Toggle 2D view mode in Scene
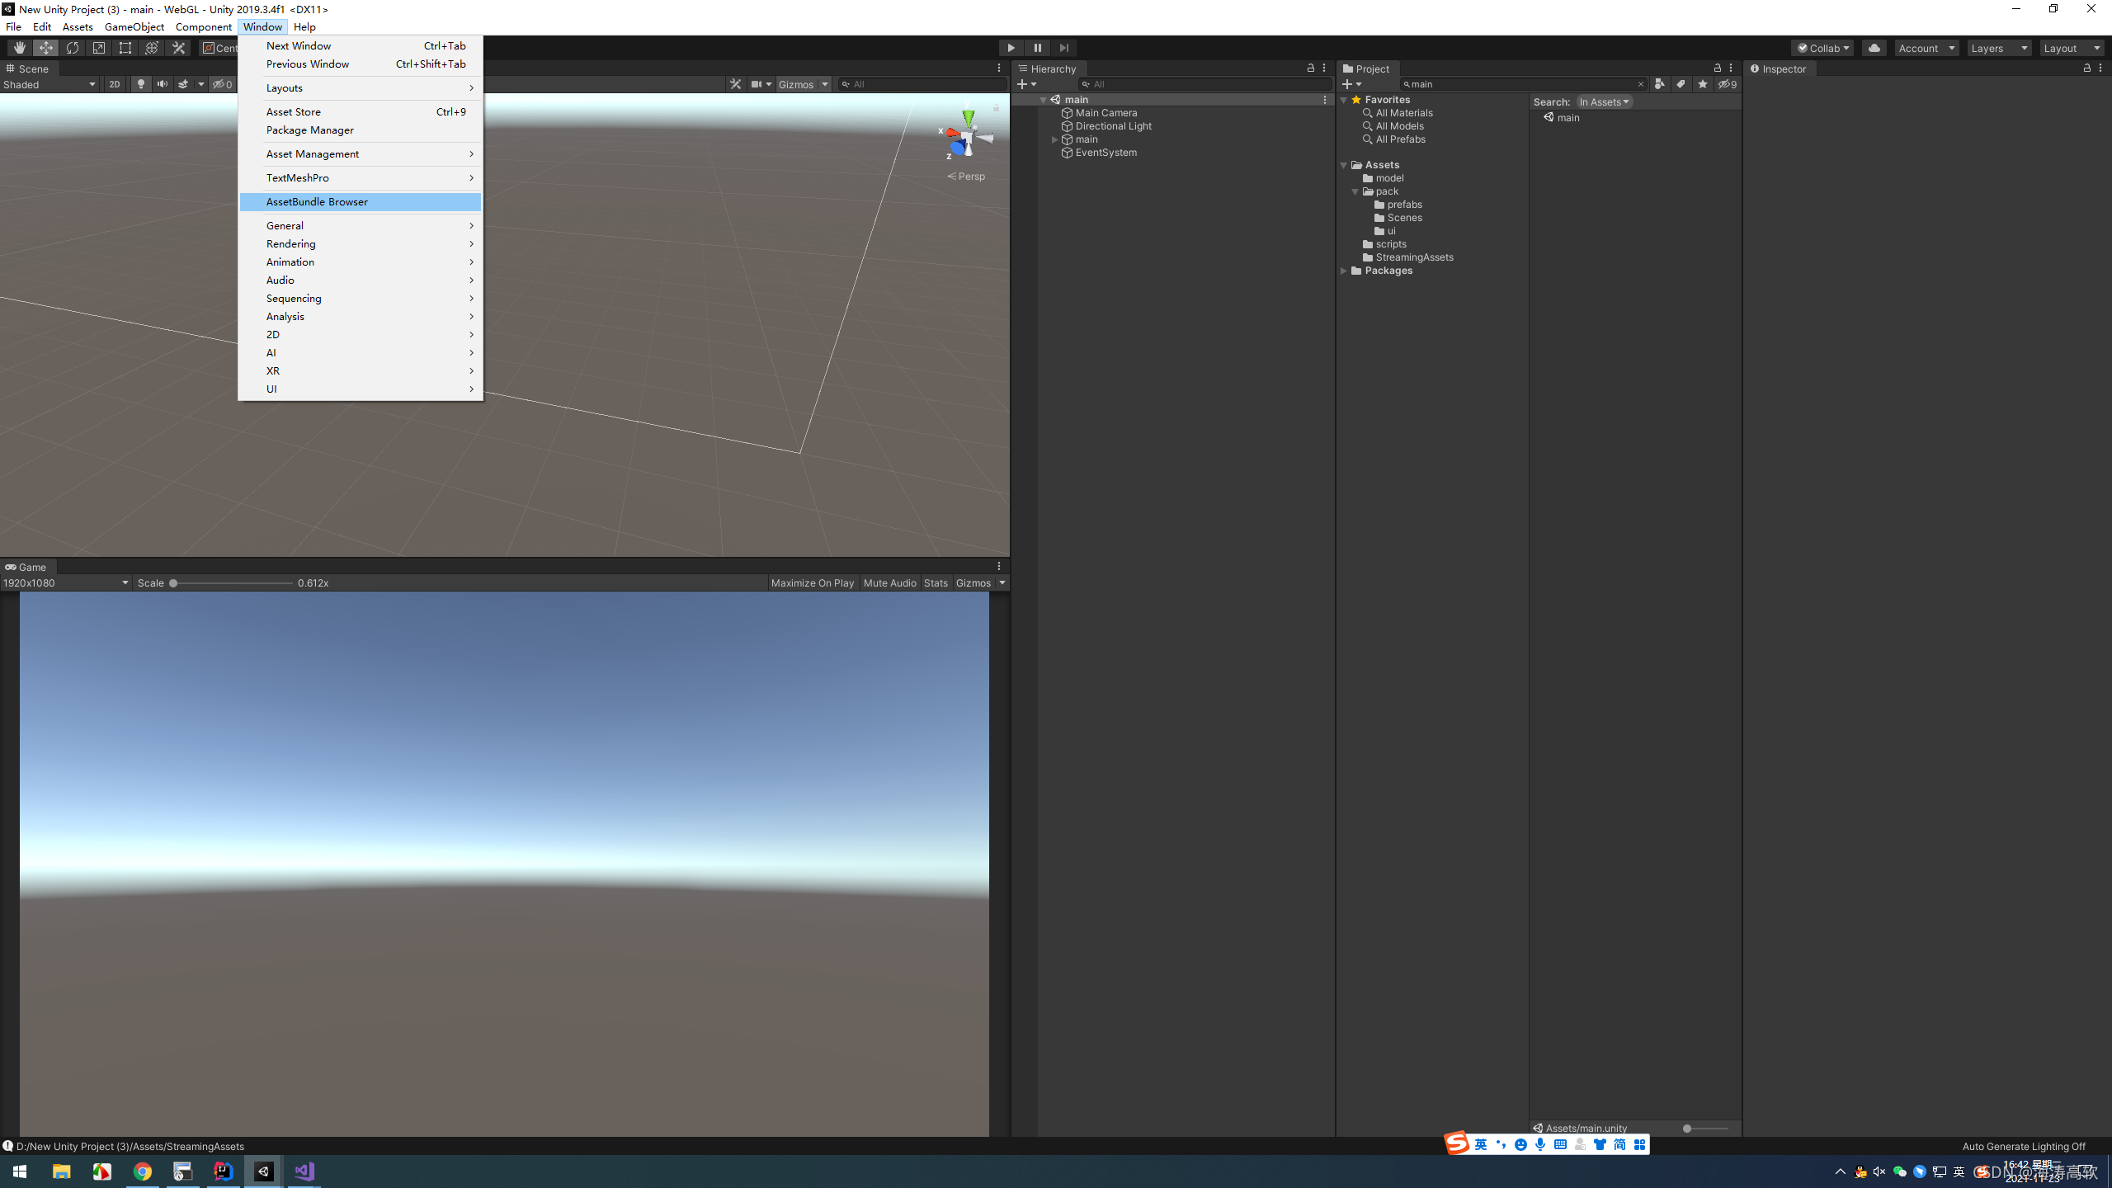2112x1188 pixels. [x=114, y=84]
